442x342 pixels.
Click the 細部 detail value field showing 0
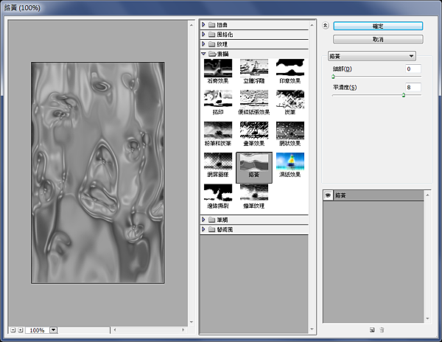tap(413, 69)
